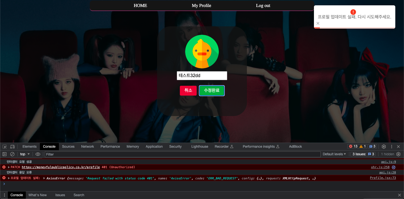The width and height of the screenshot is (404, 199).
Task: Click the network request icon beside xhr.js:258
Action: [394, 167]
